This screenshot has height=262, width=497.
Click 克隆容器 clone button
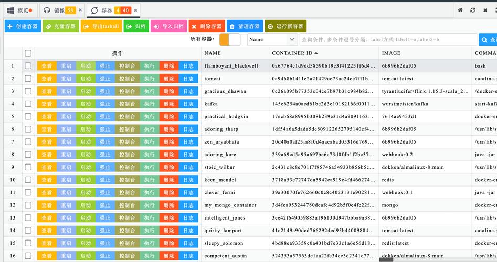61,26
